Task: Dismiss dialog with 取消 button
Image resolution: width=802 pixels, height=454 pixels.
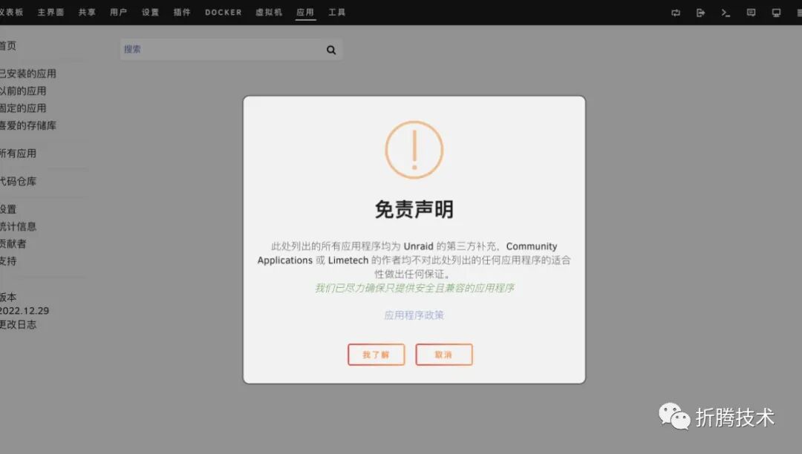Action: click(x=443, y=355)
